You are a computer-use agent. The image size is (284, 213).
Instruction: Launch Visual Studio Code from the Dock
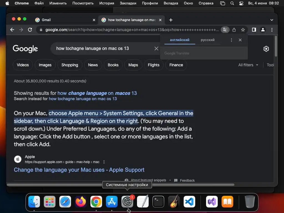[189, 202]
